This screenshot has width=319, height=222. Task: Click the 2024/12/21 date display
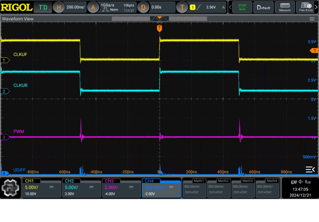point(300,195)
